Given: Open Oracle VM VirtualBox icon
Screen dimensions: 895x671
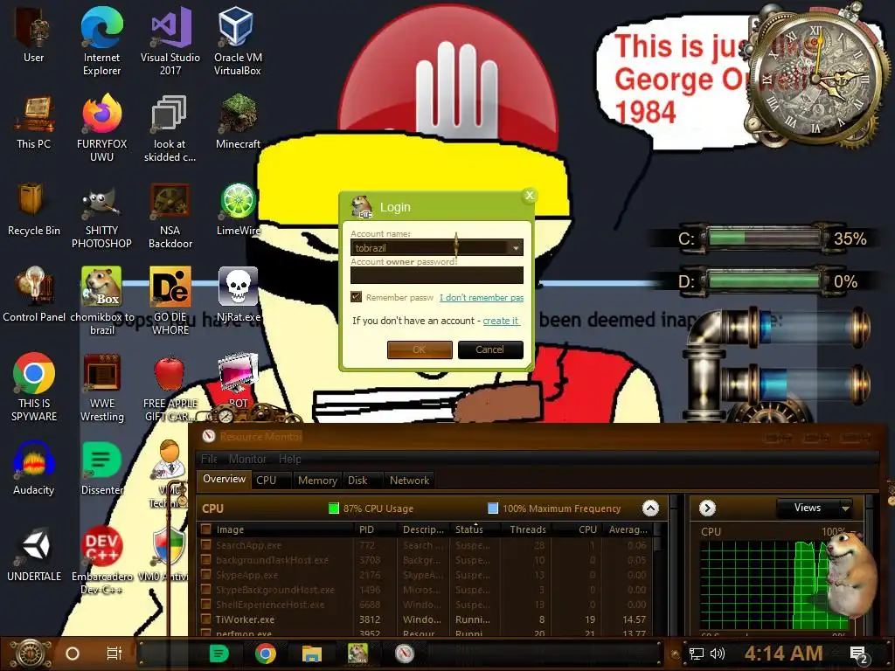Looking at the screenshot, I should 238,40.
